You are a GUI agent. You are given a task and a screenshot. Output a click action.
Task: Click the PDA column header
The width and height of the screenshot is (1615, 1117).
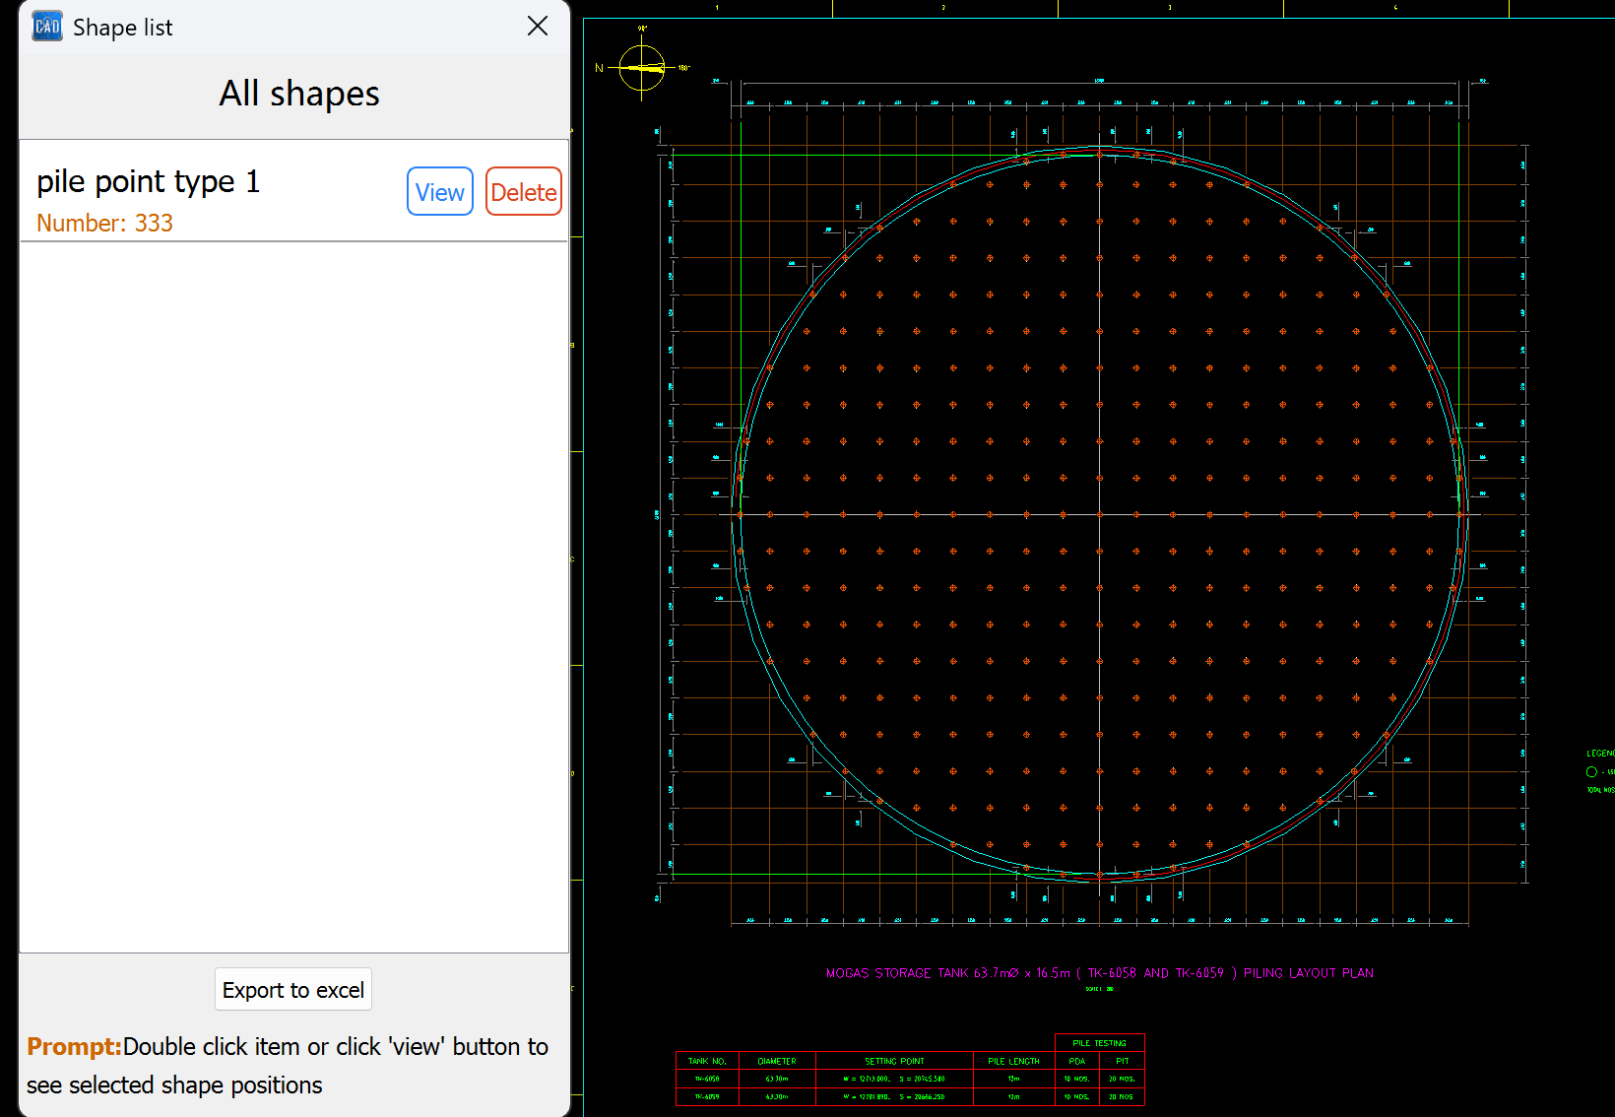pyautogui.click(x=1076, y=1061)
